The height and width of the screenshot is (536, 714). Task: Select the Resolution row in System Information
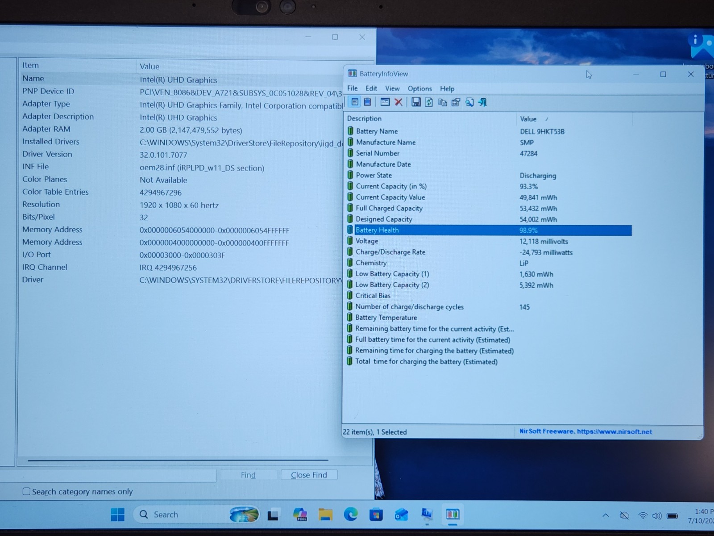[181, 205]
